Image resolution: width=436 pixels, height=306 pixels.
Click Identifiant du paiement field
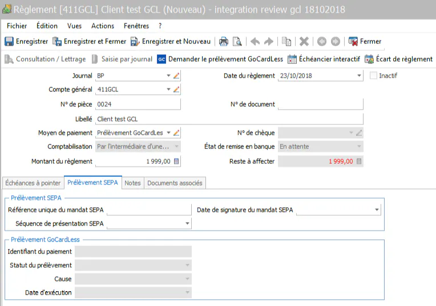(x=133, y=251)
